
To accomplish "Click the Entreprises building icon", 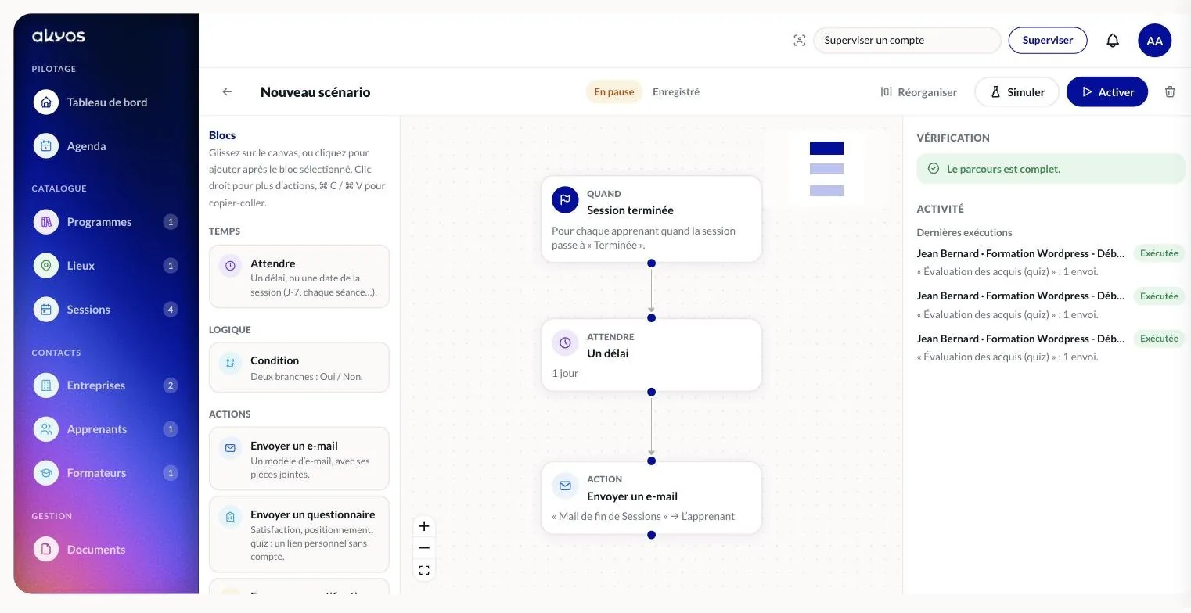I will point(46,385).
